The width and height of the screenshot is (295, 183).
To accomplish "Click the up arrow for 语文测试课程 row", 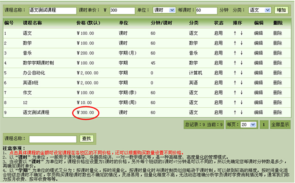I will coord(235,113).
